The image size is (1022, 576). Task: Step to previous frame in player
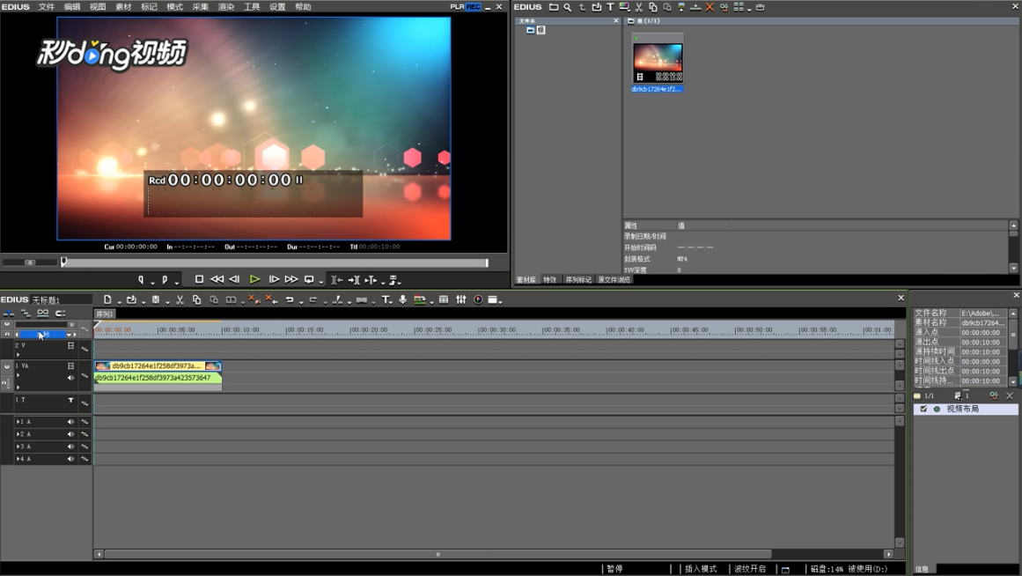[235, 279]
